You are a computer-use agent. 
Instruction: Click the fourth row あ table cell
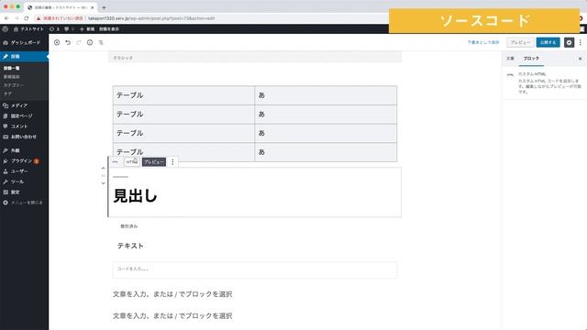326,152
